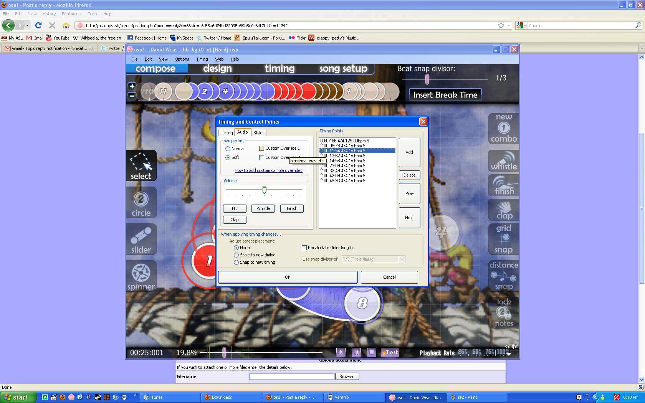Click the Add timing point button

click(409, 152)
